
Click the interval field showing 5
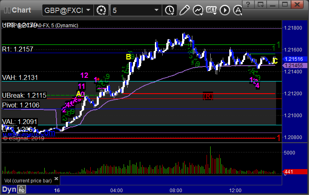pyautogui.click(x=136, y=10)
